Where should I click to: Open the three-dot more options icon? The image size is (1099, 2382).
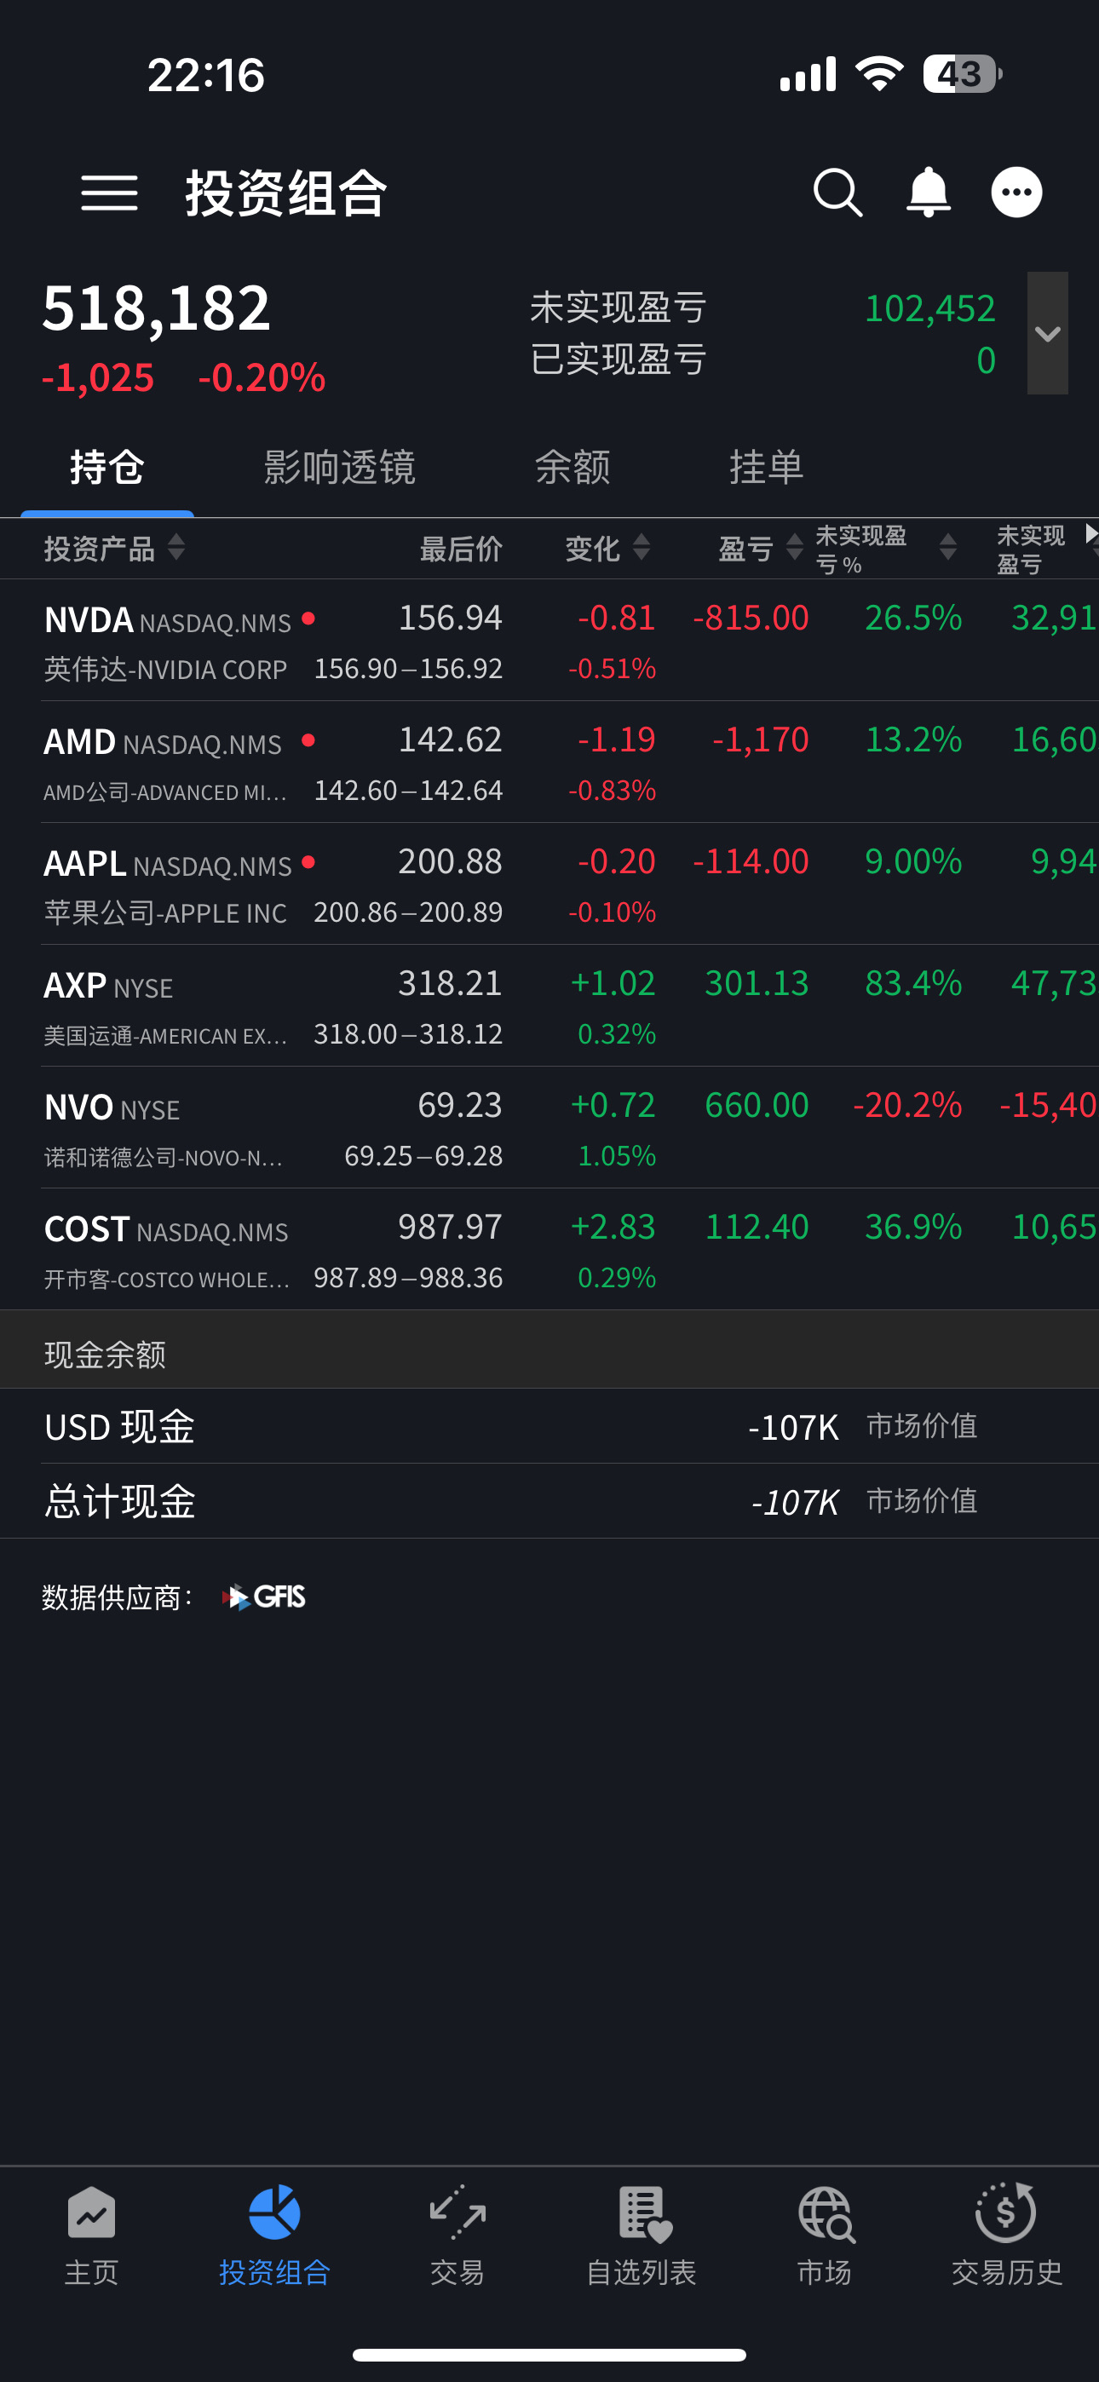[x=1016, y=193]
